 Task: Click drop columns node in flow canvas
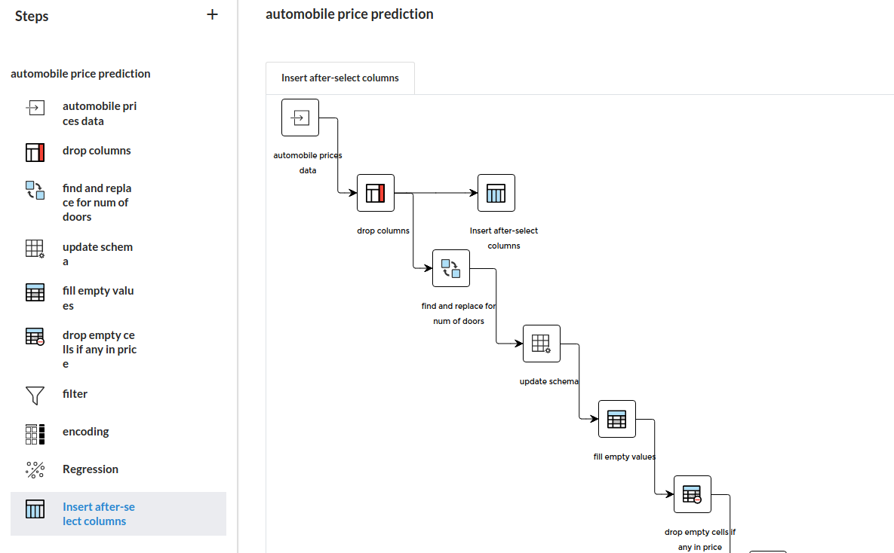[x=376, y=193]
